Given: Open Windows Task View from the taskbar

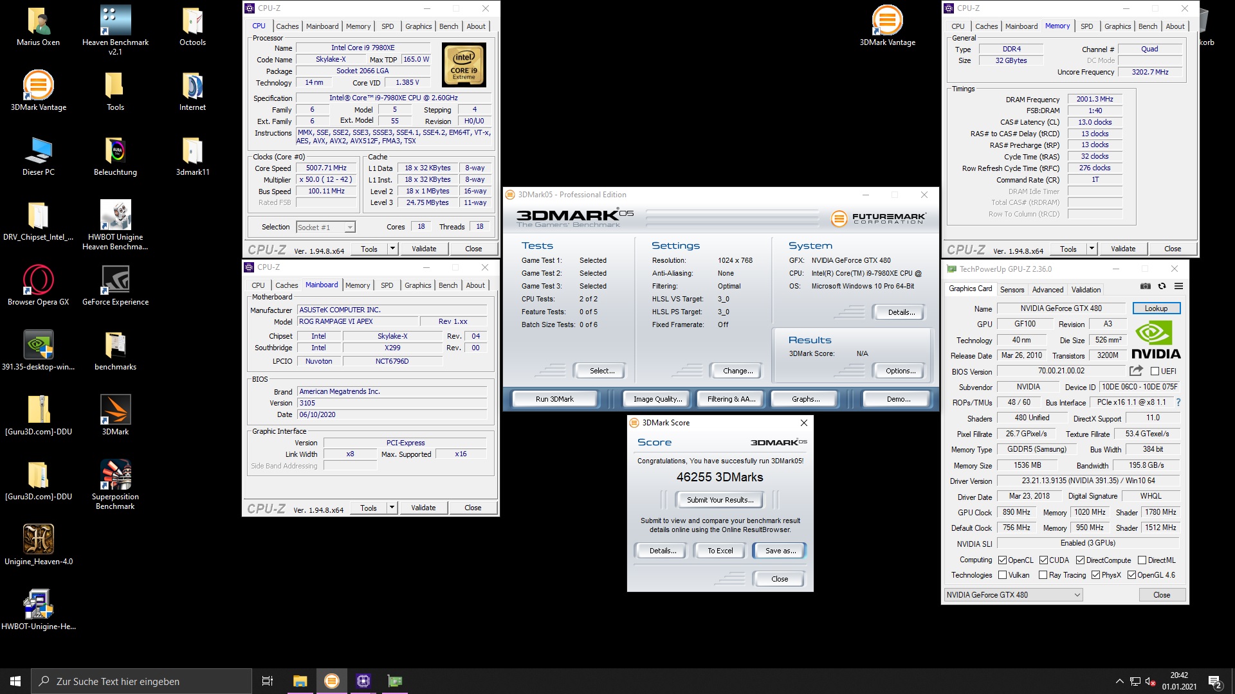Looking at the screenshot, I should tap(268, 681).
